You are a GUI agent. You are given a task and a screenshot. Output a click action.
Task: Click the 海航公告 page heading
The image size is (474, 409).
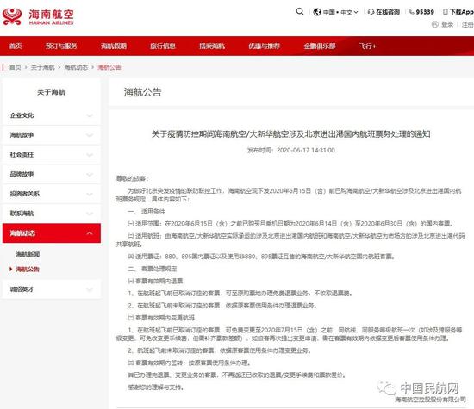point(142,92)
